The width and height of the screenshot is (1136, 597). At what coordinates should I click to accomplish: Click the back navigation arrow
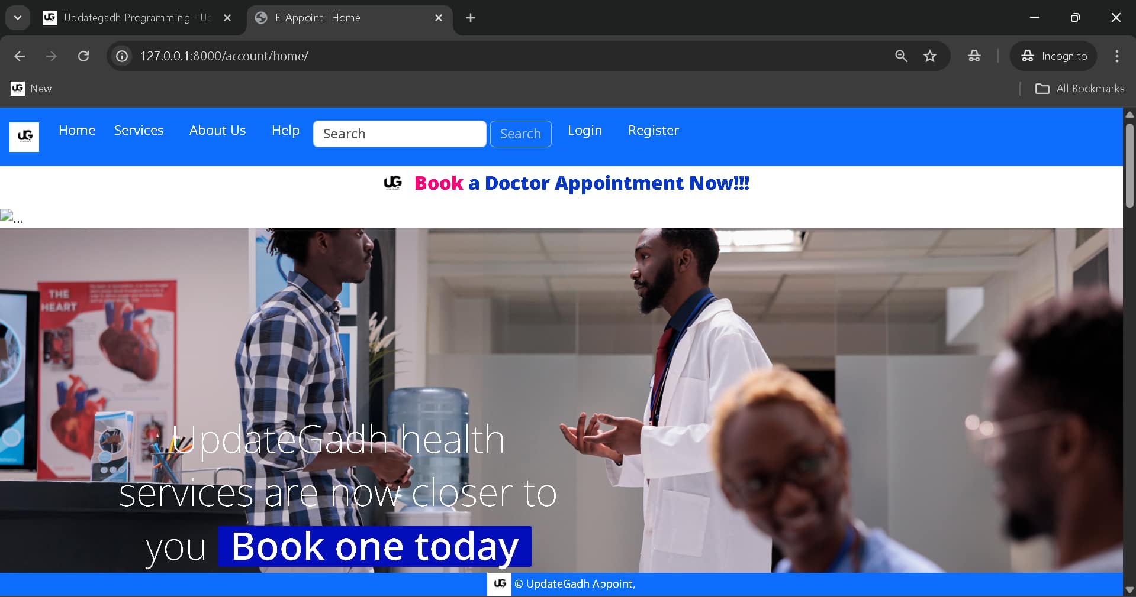[x=19, y=56]
